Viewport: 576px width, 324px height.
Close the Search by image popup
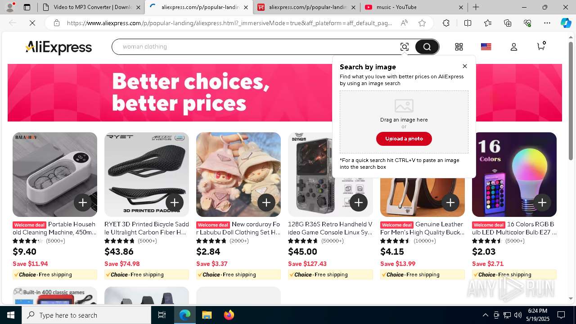click(x=465, y=66)
